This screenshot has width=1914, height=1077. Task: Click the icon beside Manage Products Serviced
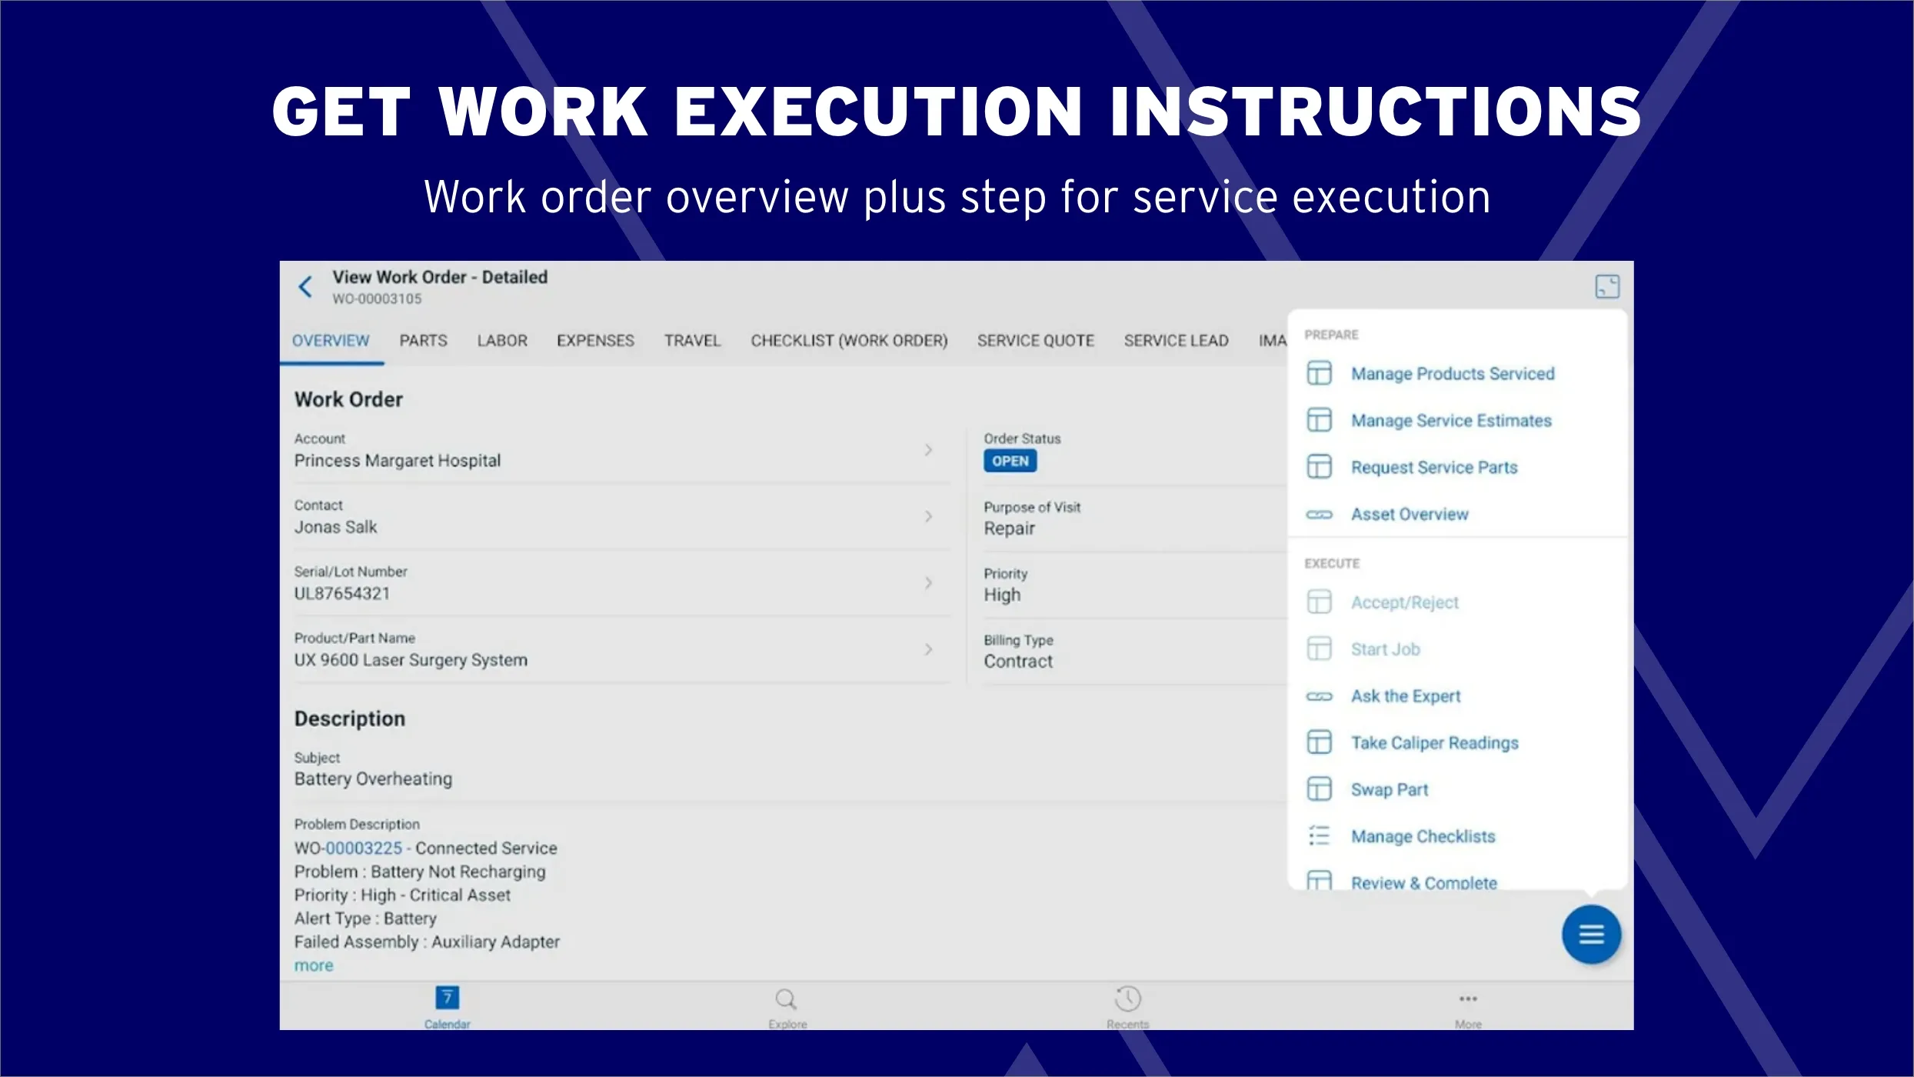tap(1320, 373)
